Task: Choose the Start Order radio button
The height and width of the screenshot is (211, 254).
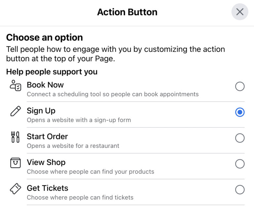Action: tap(240, 138)
